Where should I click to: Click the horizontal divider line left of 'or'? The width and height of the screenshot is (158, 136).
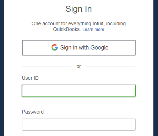point(47,67)
